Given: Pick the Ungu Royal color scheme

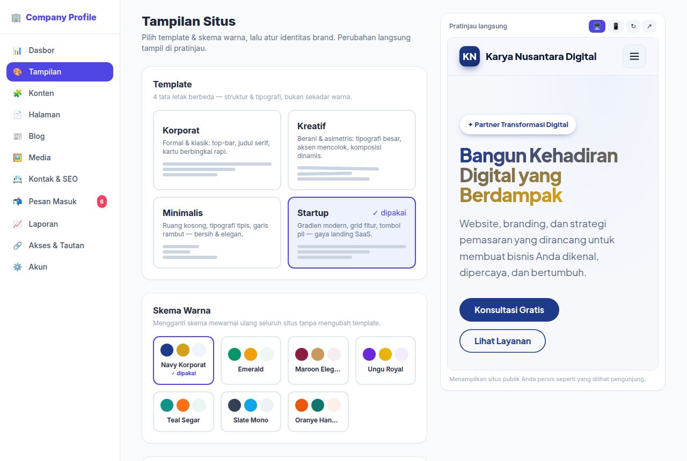Looking at the screenshot, I should (x=385, y=360).
